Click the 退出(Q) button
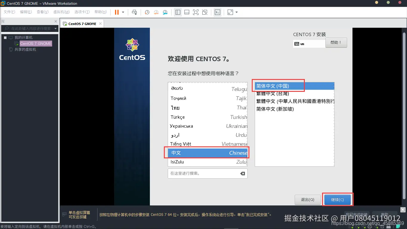Screen dimensions: 407x229 click(307, 199)
